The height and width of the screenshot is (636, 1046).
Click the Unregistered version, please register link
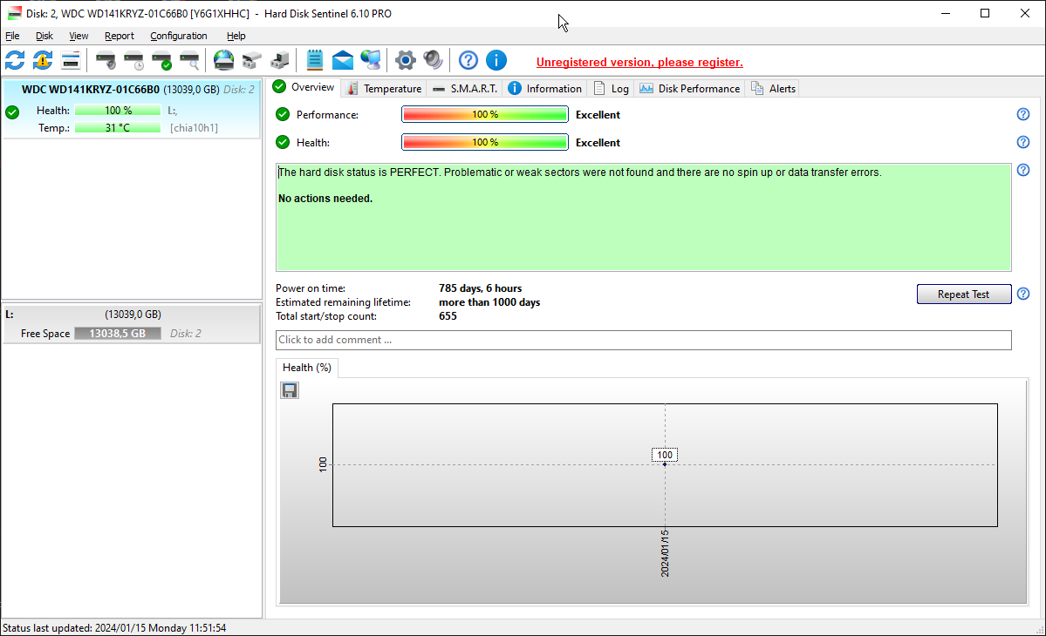pyautogui.click(x=639, y=62)
